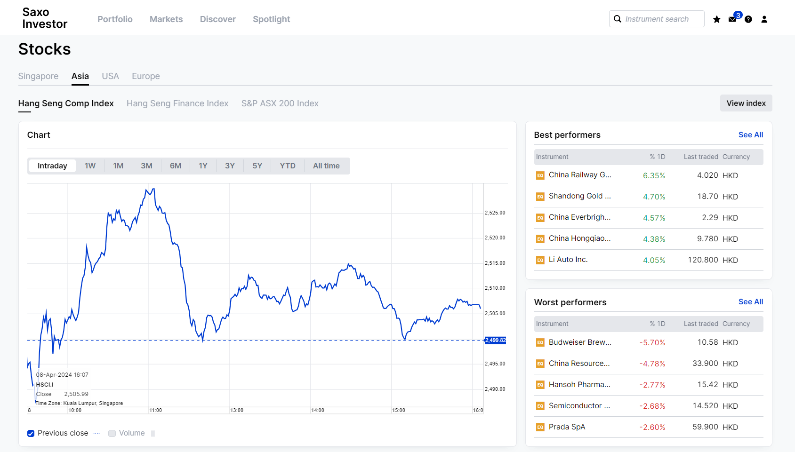Click See All for Best performers
Screen dimensions: 795x452
(x=751, y=135)
